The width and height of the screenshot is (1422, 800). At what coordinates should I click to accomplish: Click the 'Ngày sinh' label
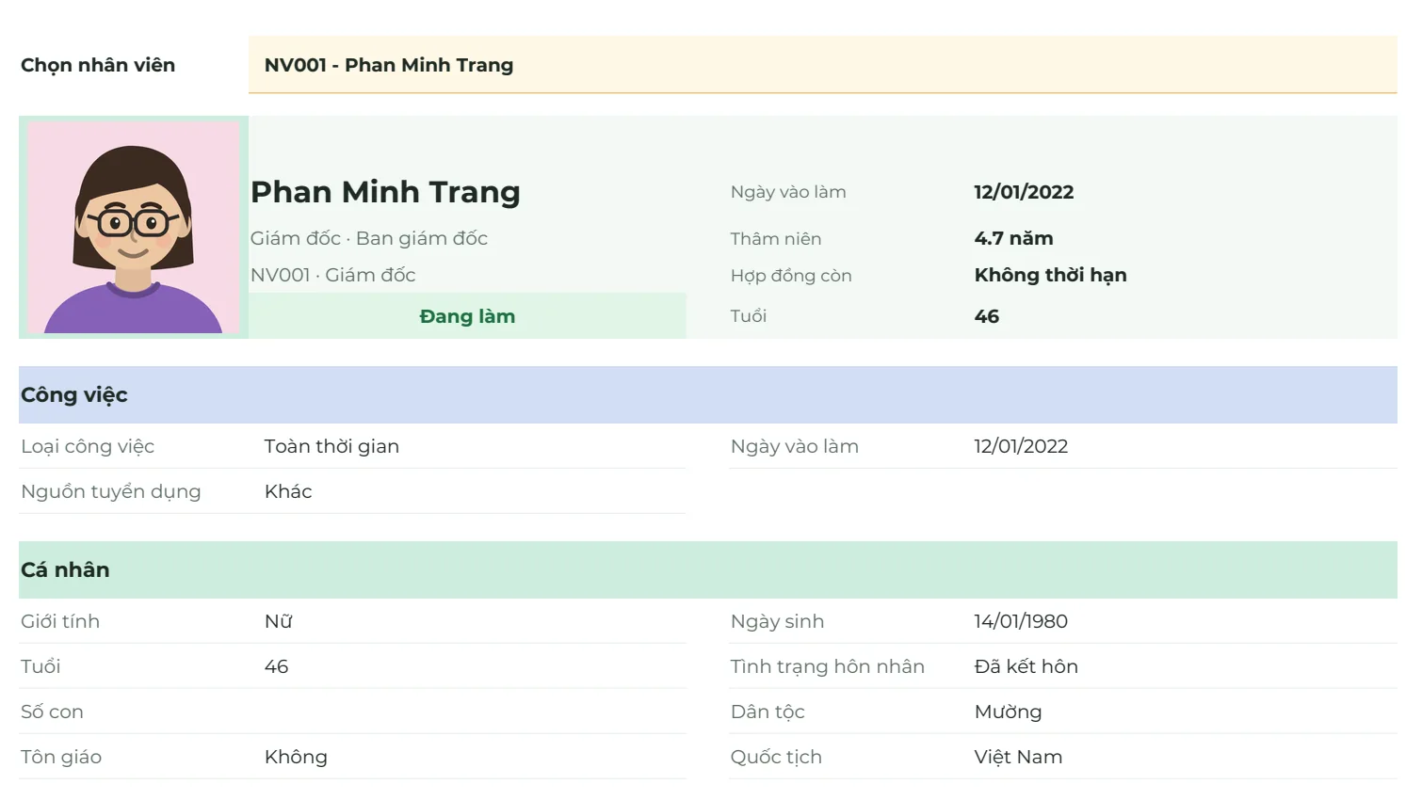(x=777, y=621)
